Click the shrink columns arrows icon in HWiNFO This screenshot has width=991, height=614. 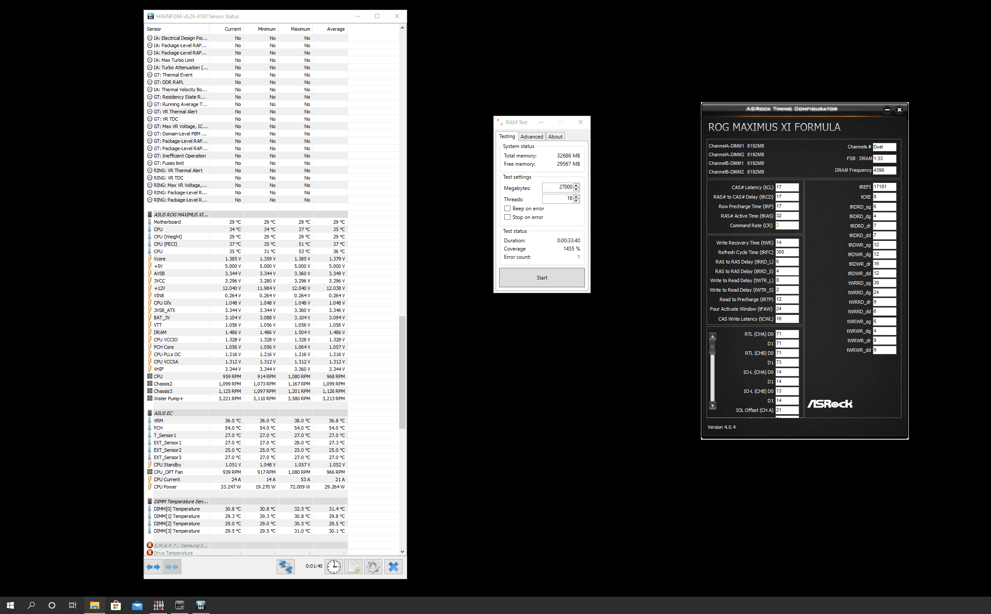point(172,567)
